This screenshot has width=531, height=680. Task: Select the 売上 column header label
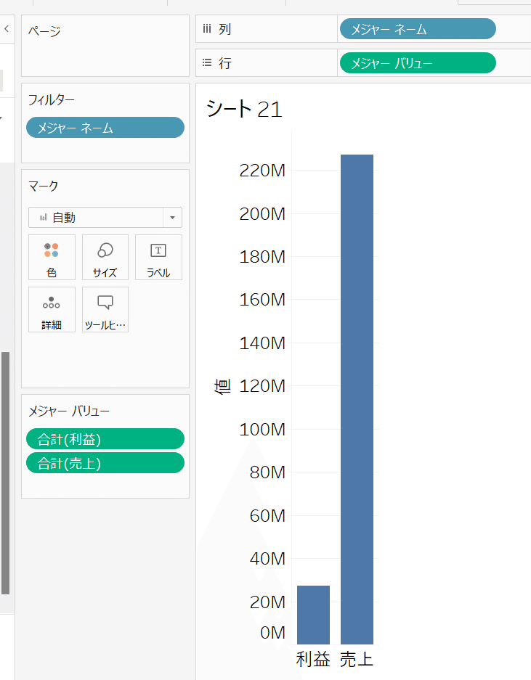click(357, 659)
